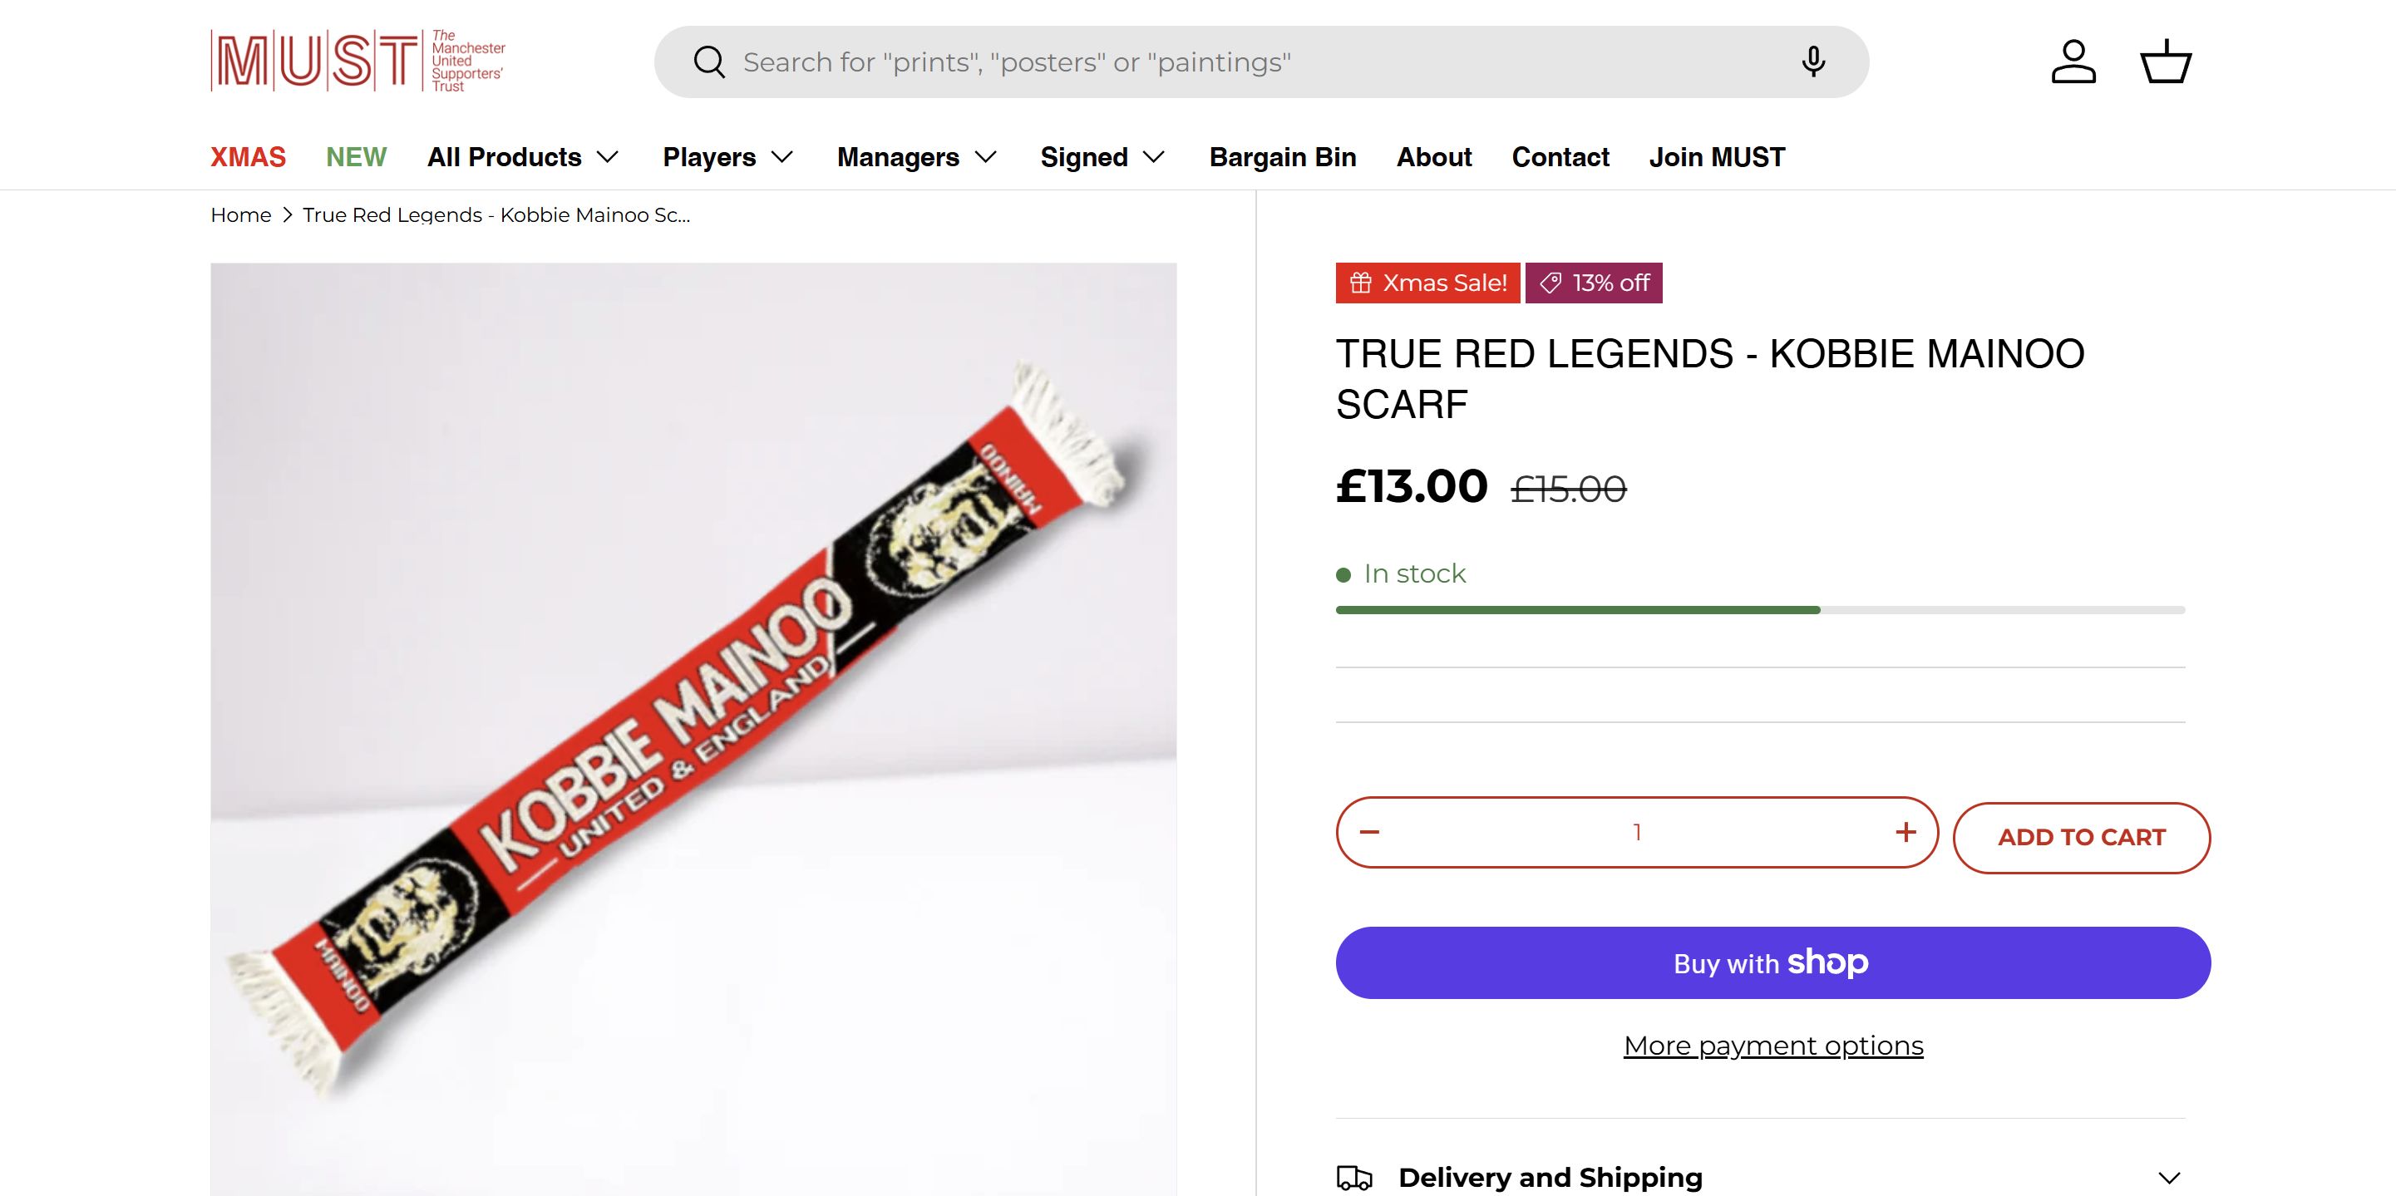The image size is (2396, 1196).
Task: Go to the XMAS menu item
Action: click(249, 157)
